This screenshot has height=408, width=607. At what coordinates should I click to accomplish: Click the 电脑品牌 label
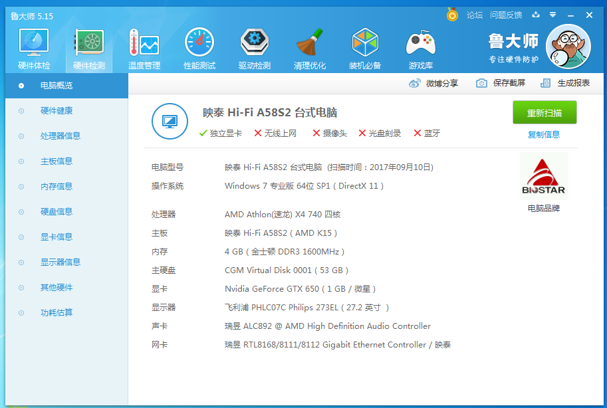coord(544,208)
